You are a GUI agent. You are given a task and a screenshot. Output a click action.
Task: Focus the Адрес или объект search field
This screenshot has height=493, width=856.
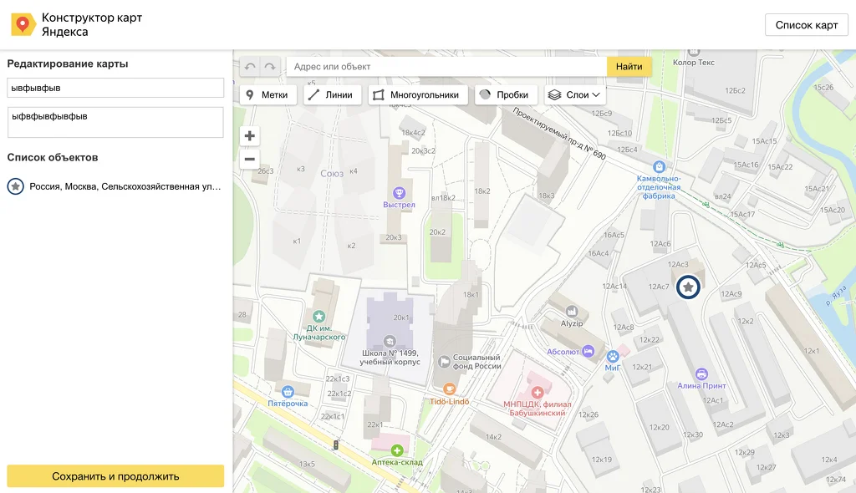pyautogui.click(x=446, y=67)
